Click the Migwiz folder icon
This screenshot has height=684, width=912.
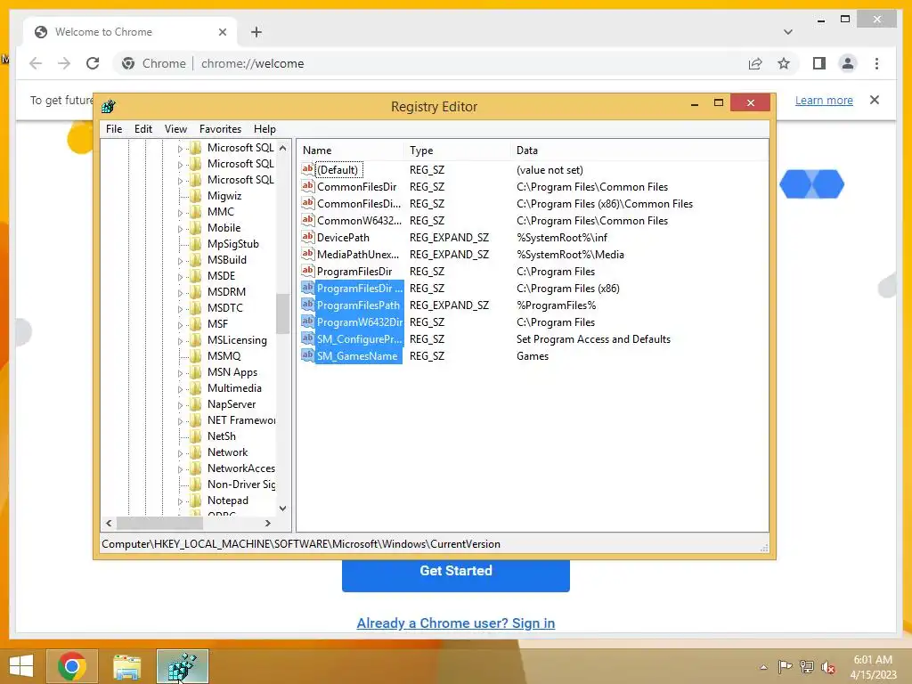[196, 196]
